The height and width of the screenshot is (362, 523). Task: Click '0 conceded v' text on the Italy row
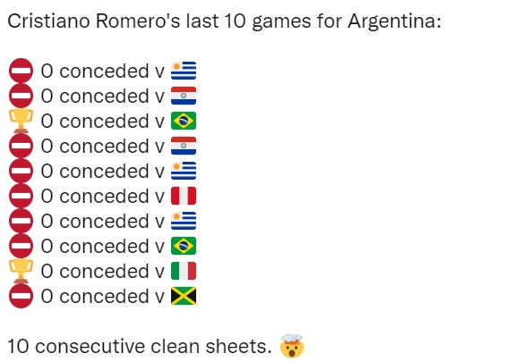pyautogui.click(x=103, y=271)
